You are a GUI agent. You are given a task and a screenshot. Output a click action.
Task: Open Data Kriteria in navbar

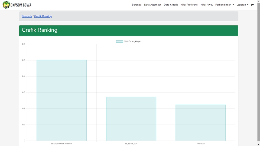tap(171, 5)
